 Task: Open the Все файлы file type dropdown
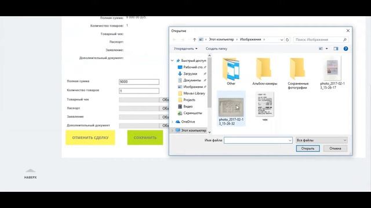pos(321,140)
